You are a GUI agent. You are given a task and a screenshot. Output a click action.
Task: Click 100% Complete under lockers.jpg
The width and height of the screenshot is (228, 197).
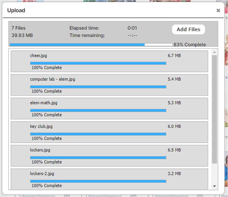coord(47,162)
